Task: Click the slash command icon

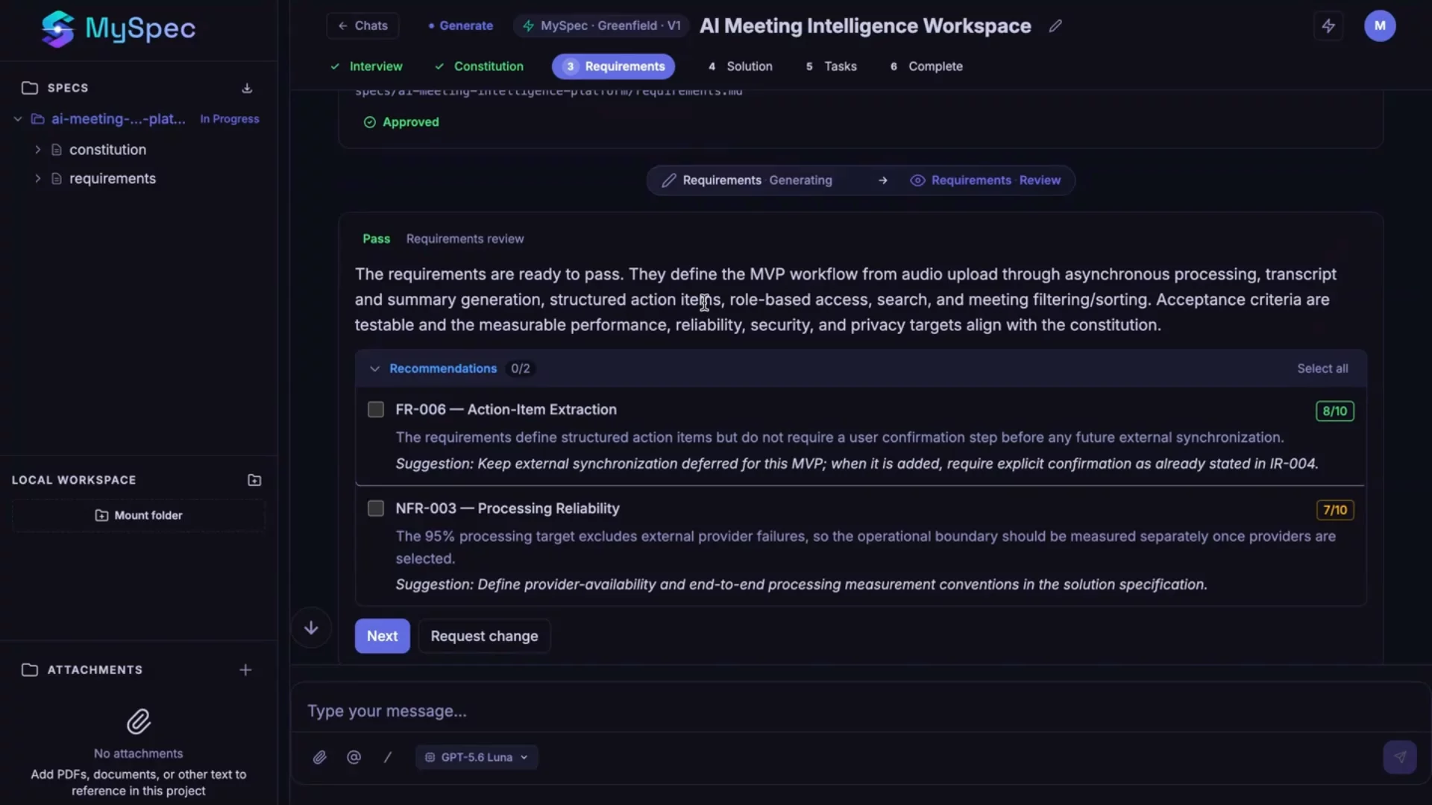Action: coord(388,757)
